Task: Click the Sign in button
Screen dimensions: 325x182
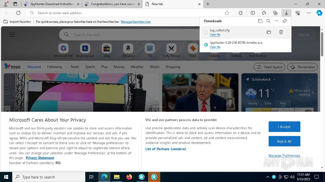Action: (x=304, y=35)
